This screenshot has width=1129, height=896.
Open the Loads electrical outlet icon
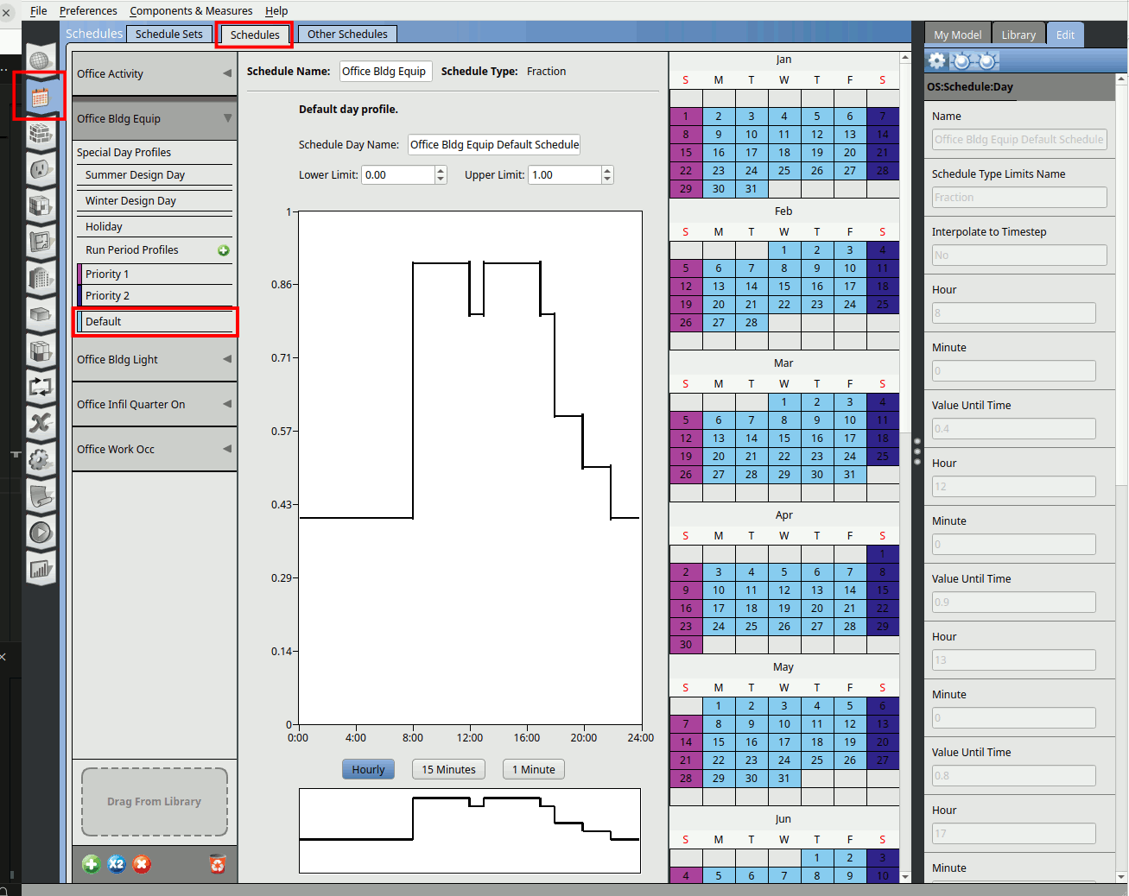pyautogui.click(x=40, y=169)
